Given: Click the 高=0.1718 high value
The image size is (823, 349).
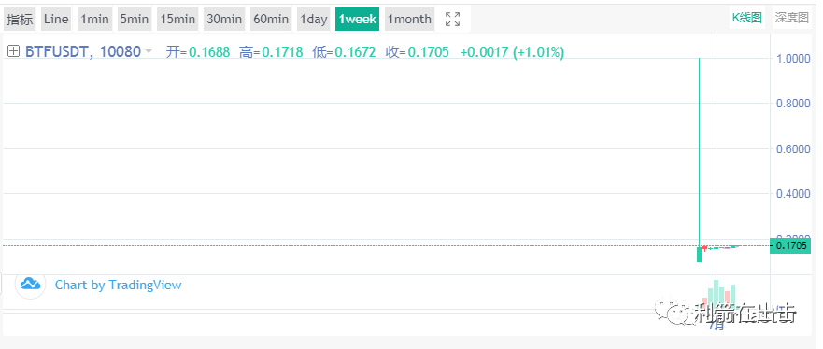Looking at the screenshot, I should point(271,52).
